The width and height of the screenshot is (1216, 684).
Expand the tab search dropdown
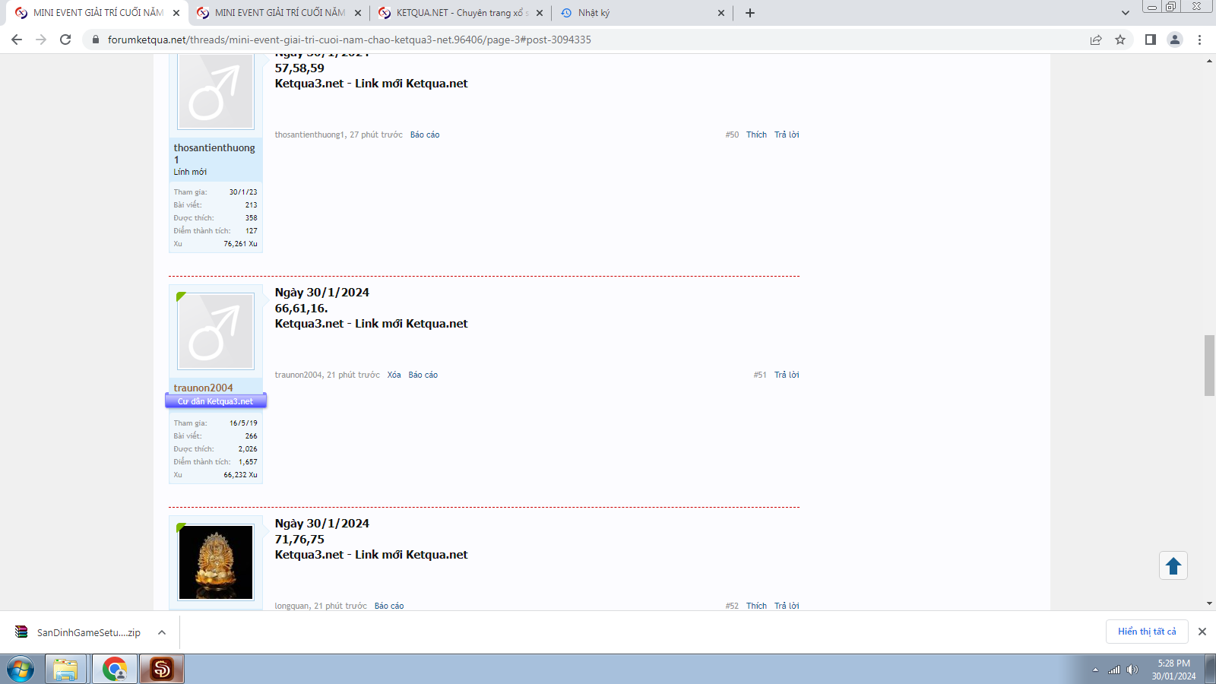pyautogui.click(x=1126, y=13)
